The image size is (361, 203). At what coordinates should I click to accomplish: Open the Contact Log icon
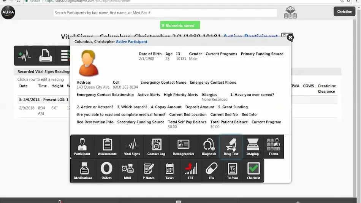click(x=156, y=147)
